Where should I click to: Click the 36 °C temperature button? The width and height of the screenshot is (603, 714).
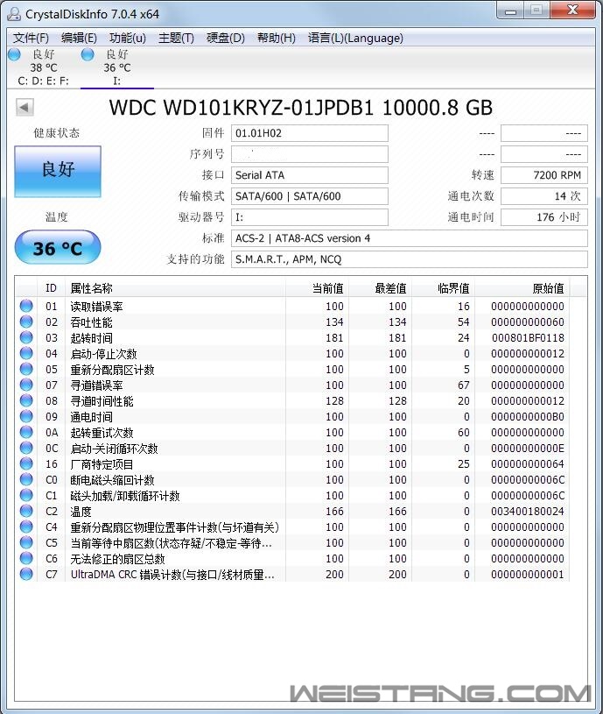point(58,248)
